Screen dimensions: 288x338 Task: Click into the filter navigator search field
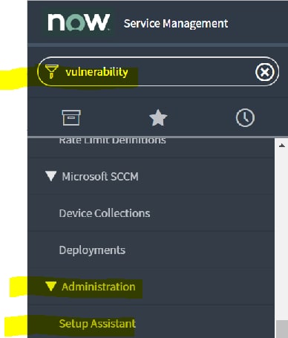[x=158, y=71]
